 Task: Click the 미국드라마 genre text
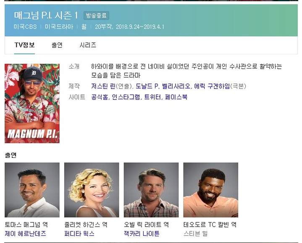(x=59, y=27)
